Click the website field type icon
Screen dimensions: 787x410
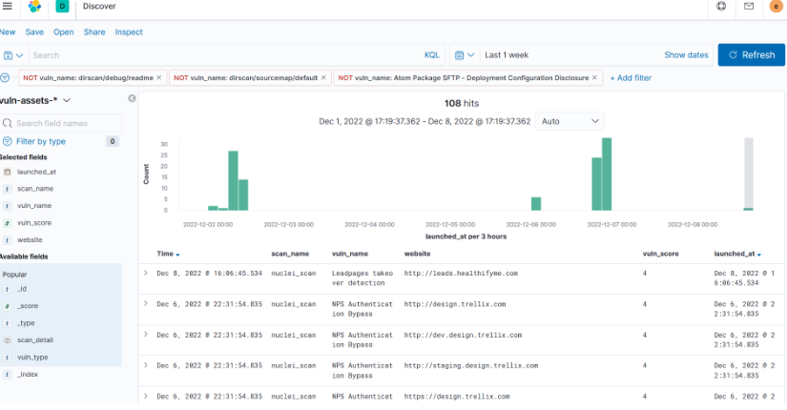(7, 240)
